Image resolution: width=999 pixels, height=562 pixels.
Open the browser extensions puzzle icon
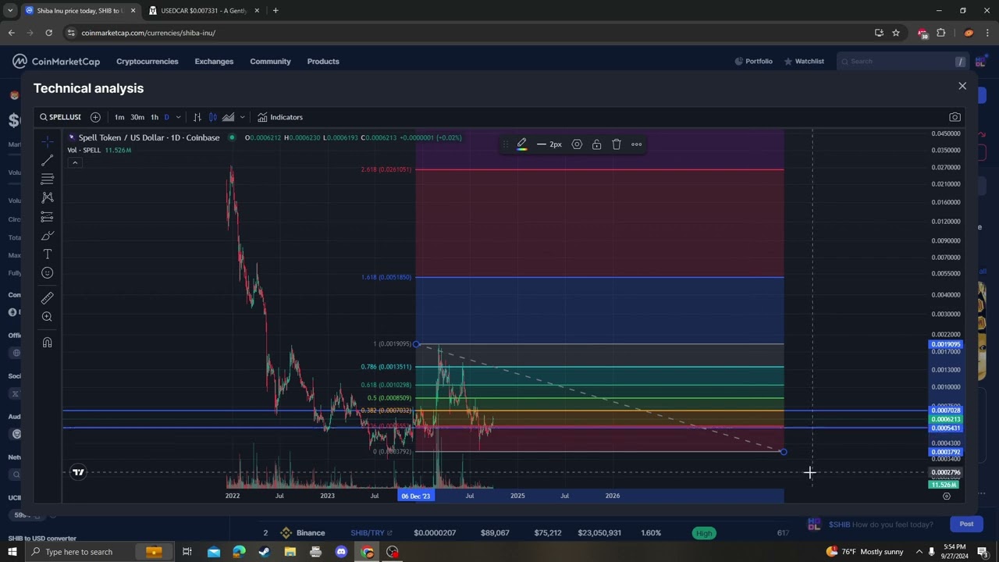pos(941,33)
